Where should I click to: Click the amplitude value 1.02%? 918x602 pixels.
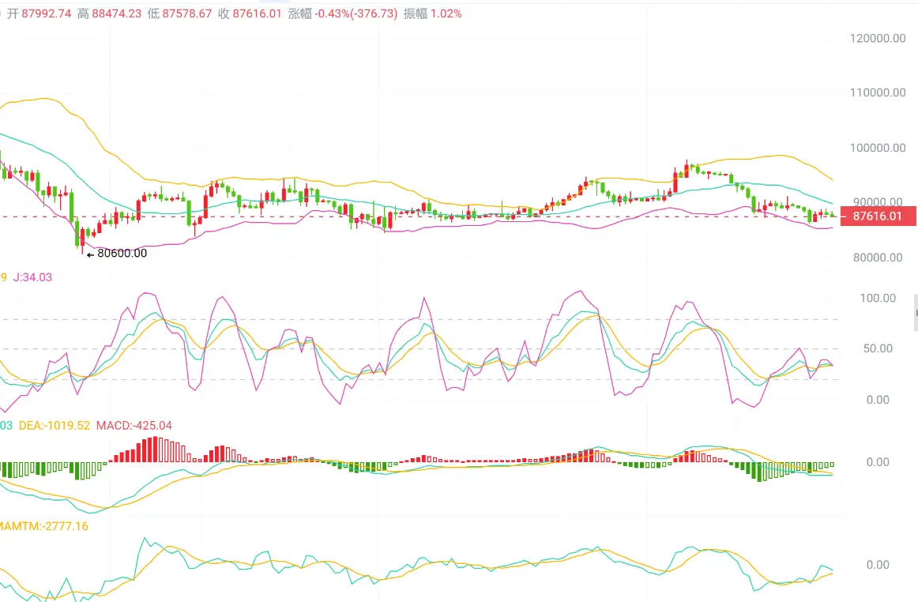pos(446,13)
